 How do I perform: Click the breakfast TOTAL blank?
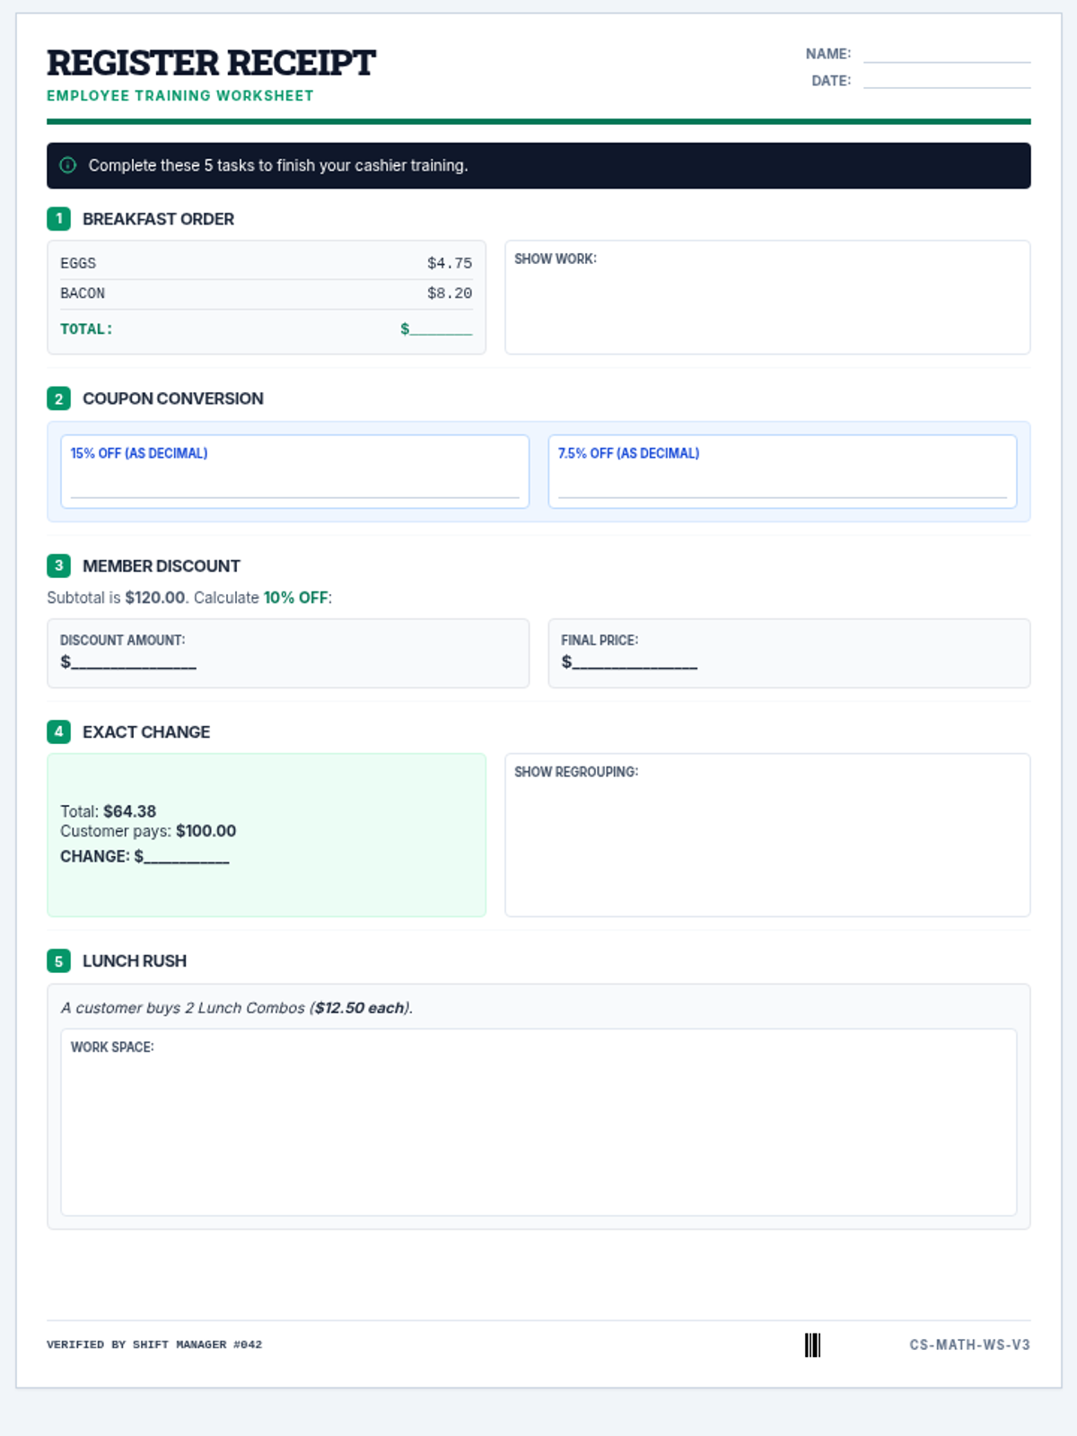441,329
